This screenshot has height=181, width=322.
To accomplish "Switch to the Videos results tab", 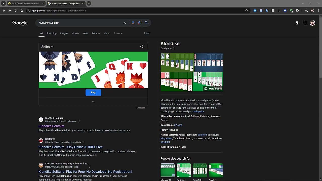I will pyautogui.click(x=75, y=33).
